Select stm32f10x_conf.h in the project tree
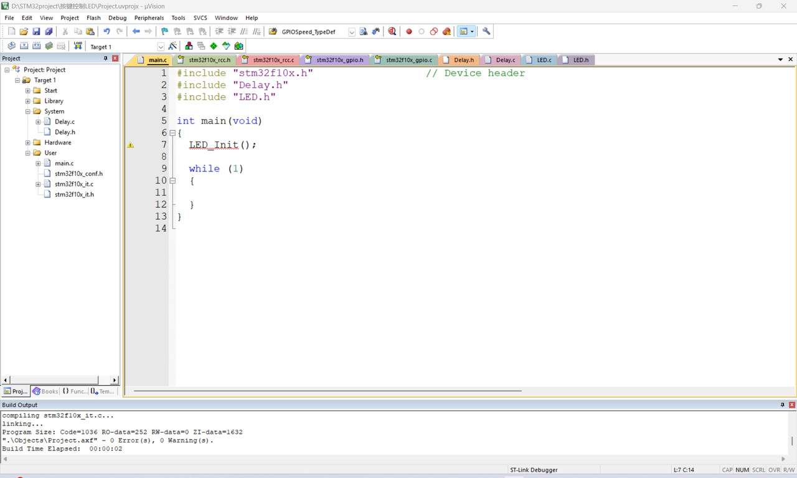Viewport: 797px width, 478px height. pos(78,174)
